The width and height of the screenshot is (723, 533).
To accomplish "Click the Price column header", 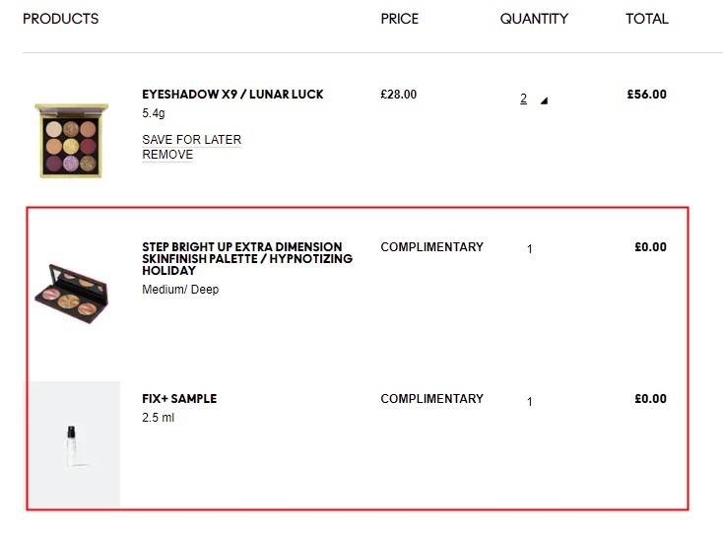I will click(399, 19).
